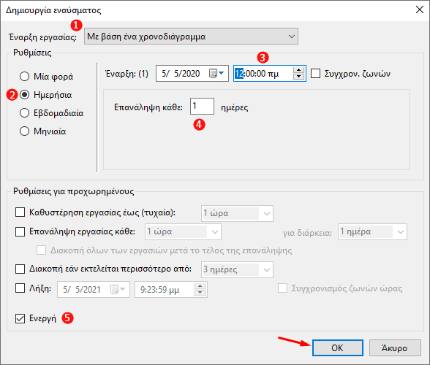430x365 pixels.
Task: Tick Καθυστέρηση εργασίας έως (τυχαία) checkbox
Action: click(x=20, y=212)
